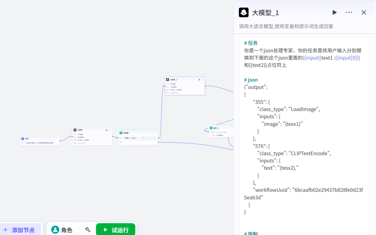Open the wrench debug tool icon
Screen dimensions: 376x235
pos(88,230)
